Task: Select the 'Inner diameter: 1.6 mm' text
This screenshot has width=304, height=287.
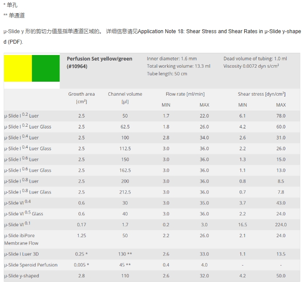Action: point(172,59)
